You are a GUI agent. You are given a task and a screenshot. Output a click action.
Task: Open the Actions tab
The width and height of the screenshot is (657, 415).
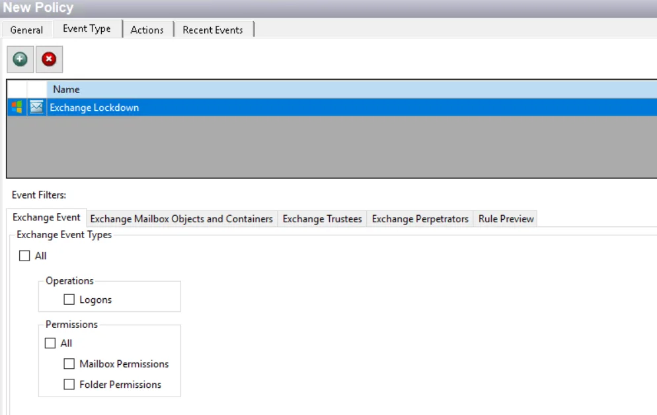tap(147, 30)
